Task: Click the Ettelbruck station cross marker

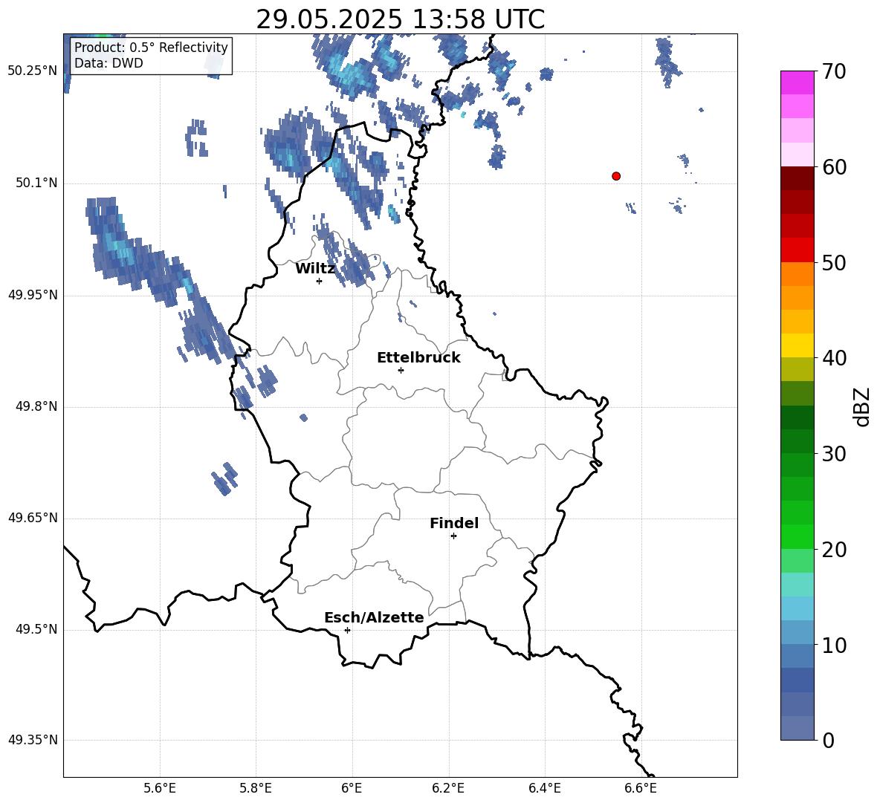Action: tap(401, 370)
